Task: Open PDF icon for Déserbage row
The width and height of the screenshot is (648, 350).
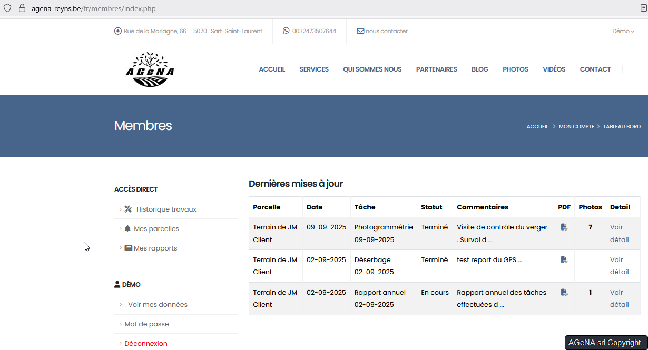Action: pos(564,260)
